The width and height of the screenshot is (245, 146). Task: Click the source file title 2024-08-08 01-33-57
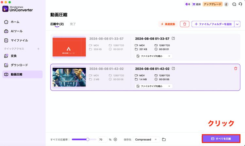click(x=106, y=39)
